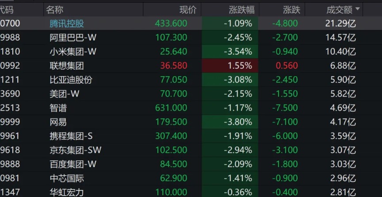Click the stock code 9888
This screenshot has width=382, height=197.
coord(10,164)
